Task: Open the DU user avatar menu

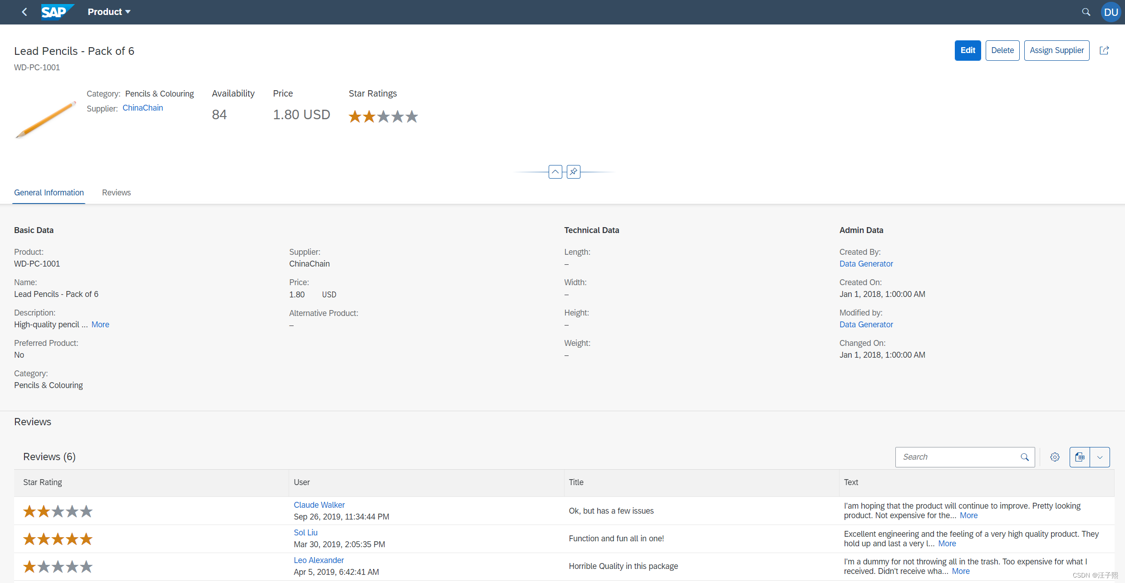Action: [1110, 12]
